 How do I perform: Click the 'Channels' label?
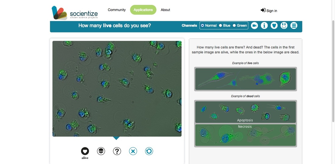pyautogui.click(x=189, y=25)
